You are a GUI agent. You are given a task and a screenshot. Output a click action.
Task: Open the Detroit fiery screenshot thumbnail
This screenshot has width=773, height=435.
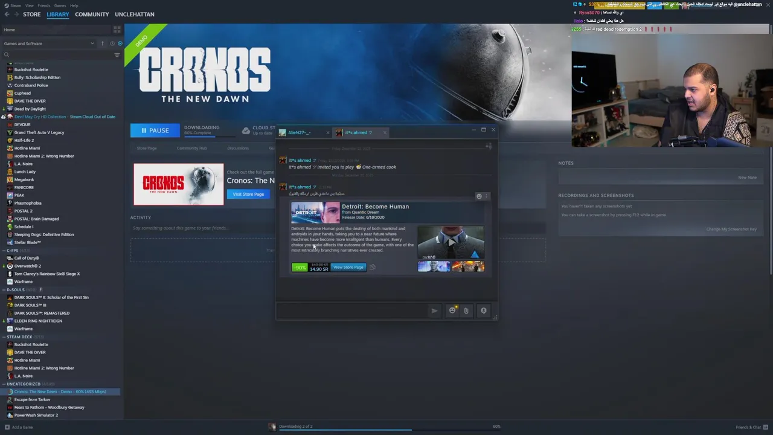pos(468,266)
